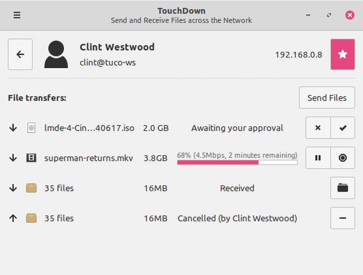The height and width of the screenshot is (275, 363).
Task: Approve the lmde ISO transfer
Action: [x=343, y=128]
